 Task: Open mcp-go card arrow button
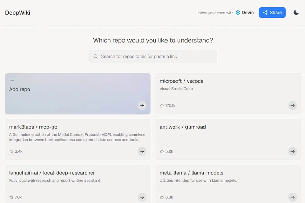click(x=142, y=151)
